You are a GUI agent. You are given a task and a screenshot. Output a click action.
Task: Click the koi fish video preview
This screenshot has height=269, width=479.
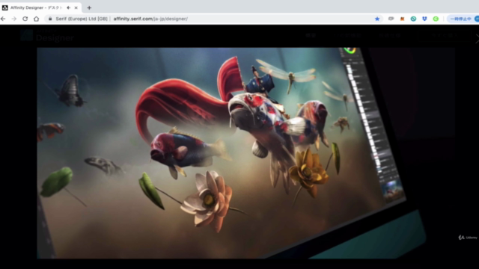click(246, 153)
